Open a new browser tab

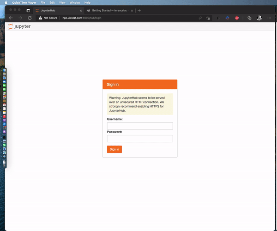tap(139, 11)
